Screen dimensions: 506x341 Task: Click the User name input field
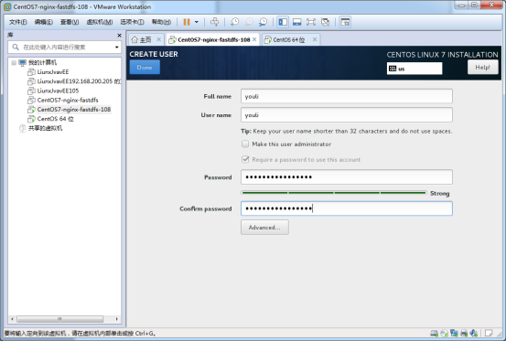(x=347, y=115)
